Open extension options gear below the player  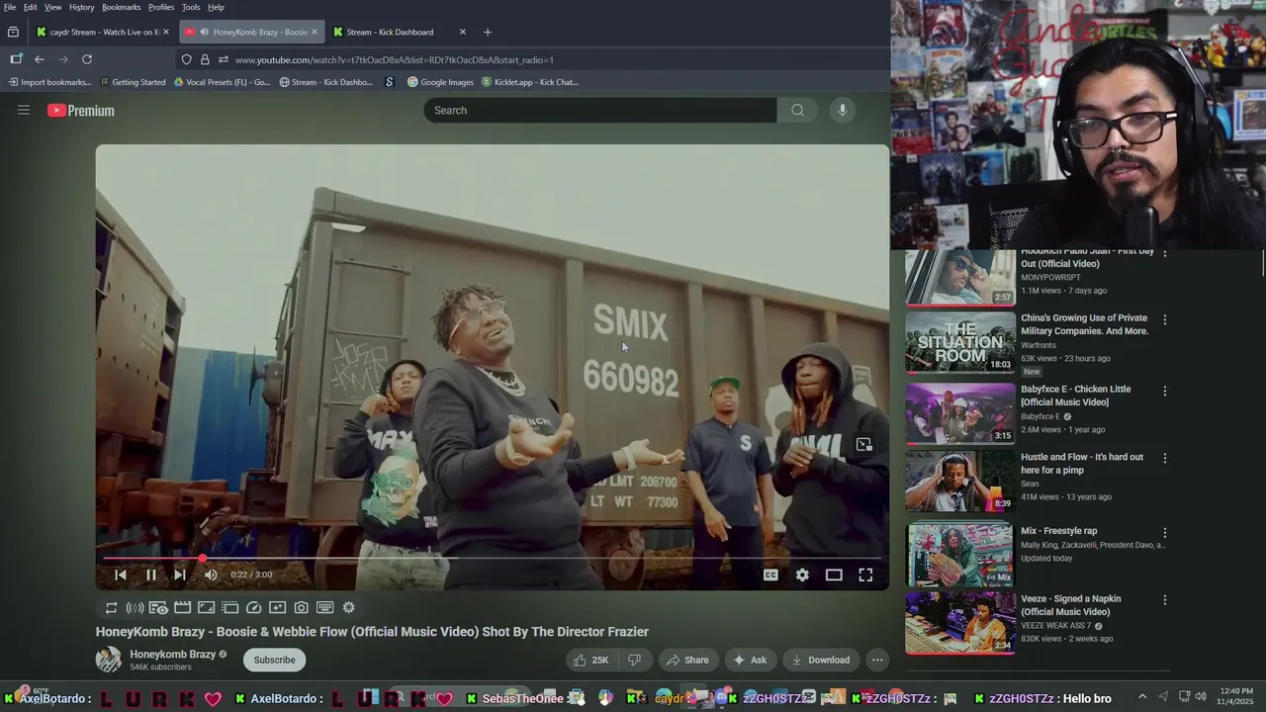[348, 608]
